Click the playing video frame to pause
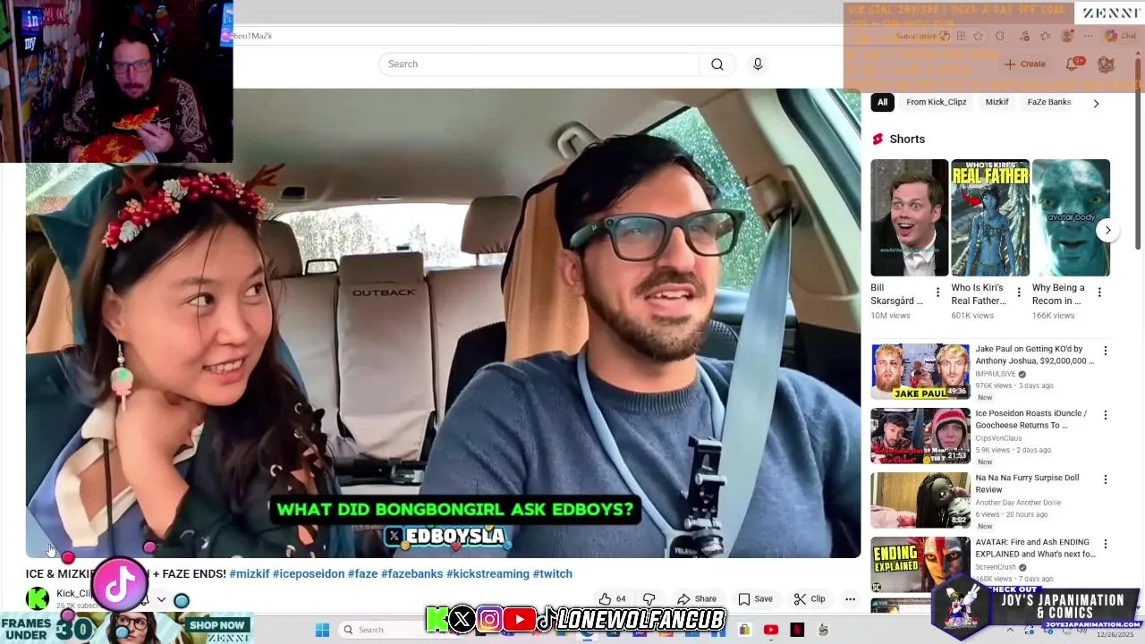The image size is (1145, 644). (443, 322)
